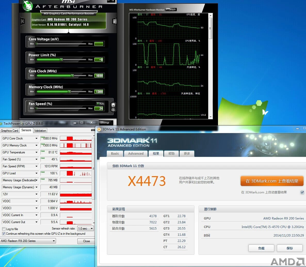Screen dimensions: 306x267
Task: Click the Core Clock 1080 value field
Action: (x=99, y=76)
